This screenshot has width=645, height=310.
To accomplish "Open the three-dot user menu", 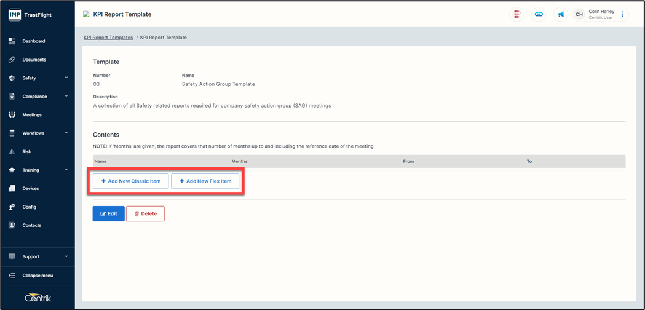I will 622,14.
